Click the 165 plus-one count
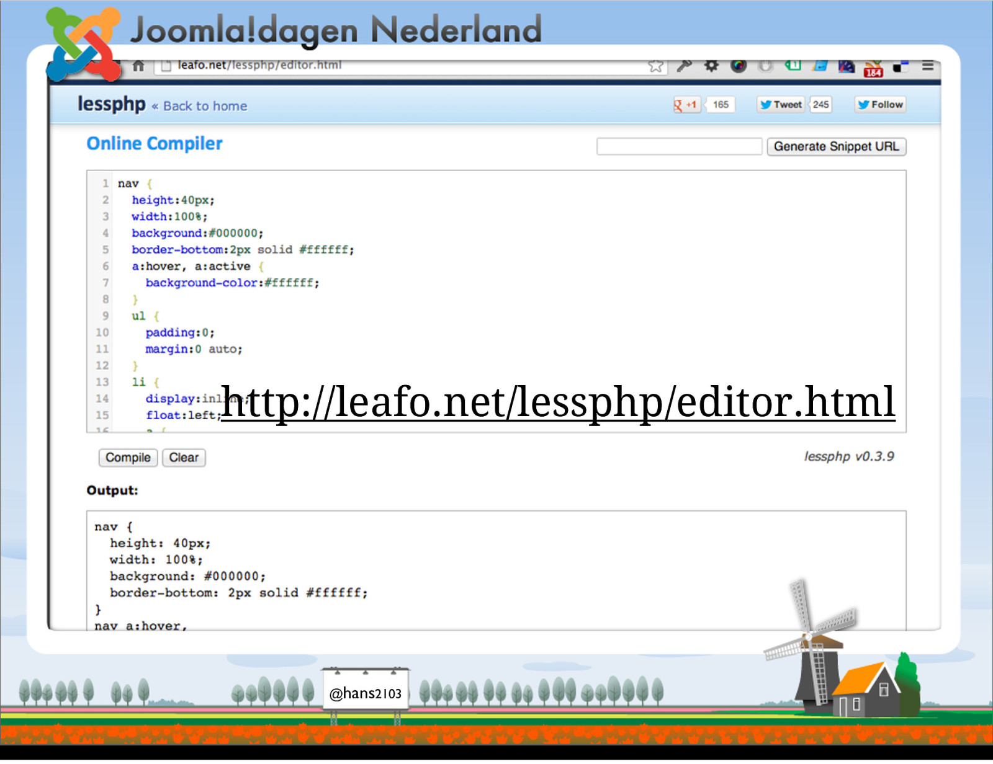 coord(721,105)
